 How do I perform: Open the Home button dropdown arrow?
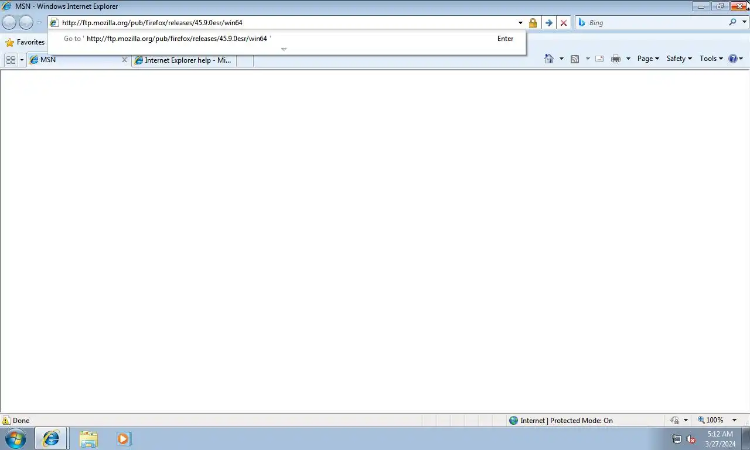(x=561, y=59)
